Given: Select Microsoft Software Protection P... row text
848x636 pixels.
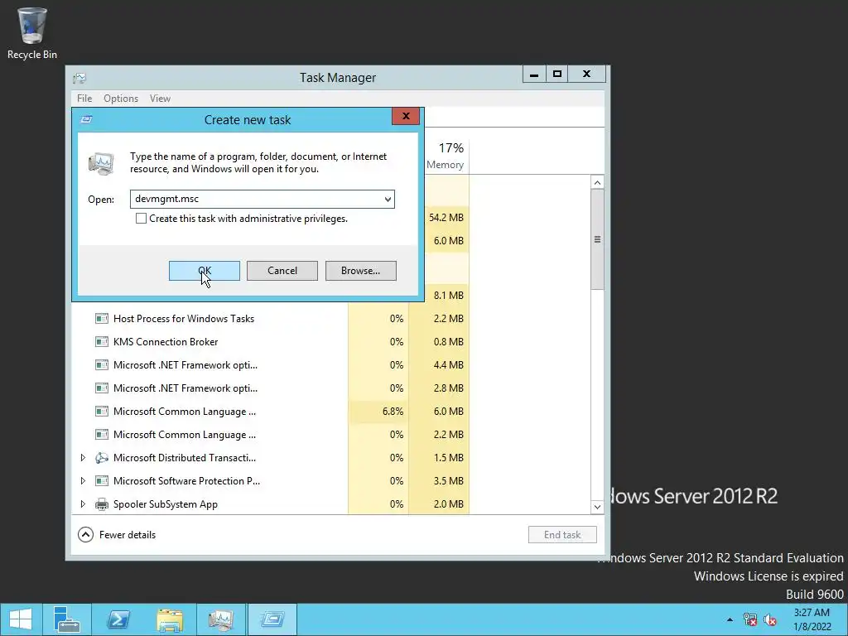Looking at the screenshot, I should tap(186, 481).
